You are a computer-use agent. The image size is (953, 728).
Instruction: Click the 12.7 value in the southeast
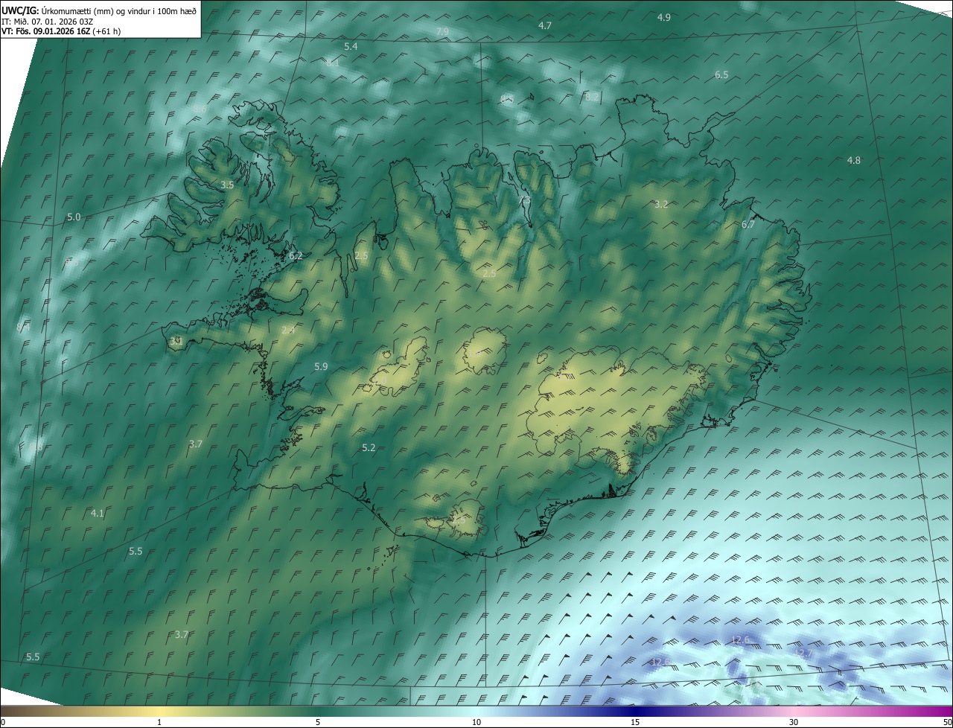[x=803, y=652]
